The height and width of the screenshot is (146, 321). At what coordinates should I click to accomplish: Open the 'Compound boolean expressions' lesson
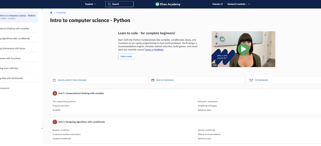tap(66, 134)
